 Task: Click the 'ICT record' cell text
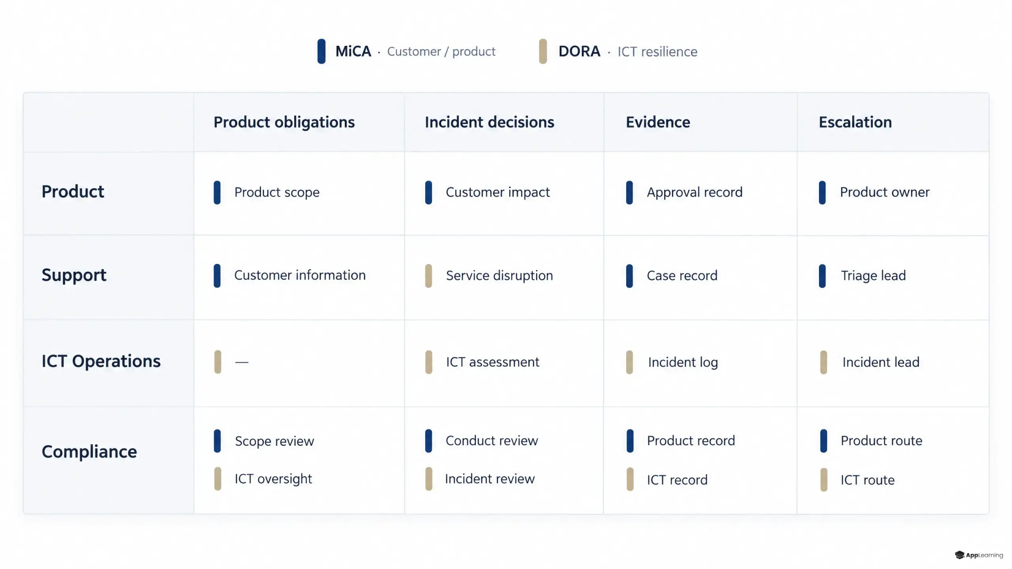pyautogui.click(x=677, y=480)
